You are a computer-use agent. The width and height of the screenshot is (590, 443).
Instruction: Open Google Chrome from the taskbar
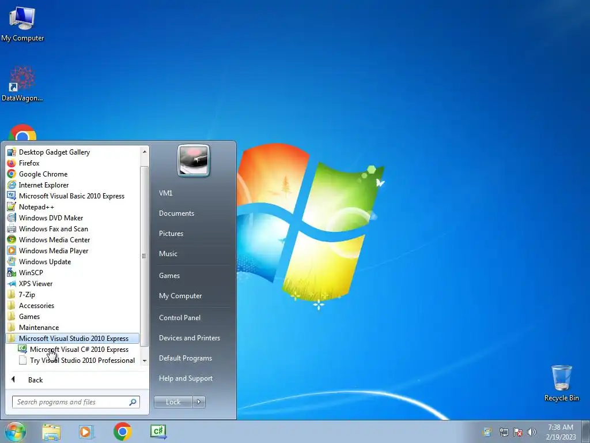click(x=122, y=431)
